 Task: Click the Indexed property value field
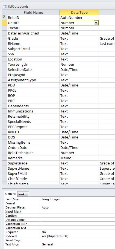click(78, 236)
